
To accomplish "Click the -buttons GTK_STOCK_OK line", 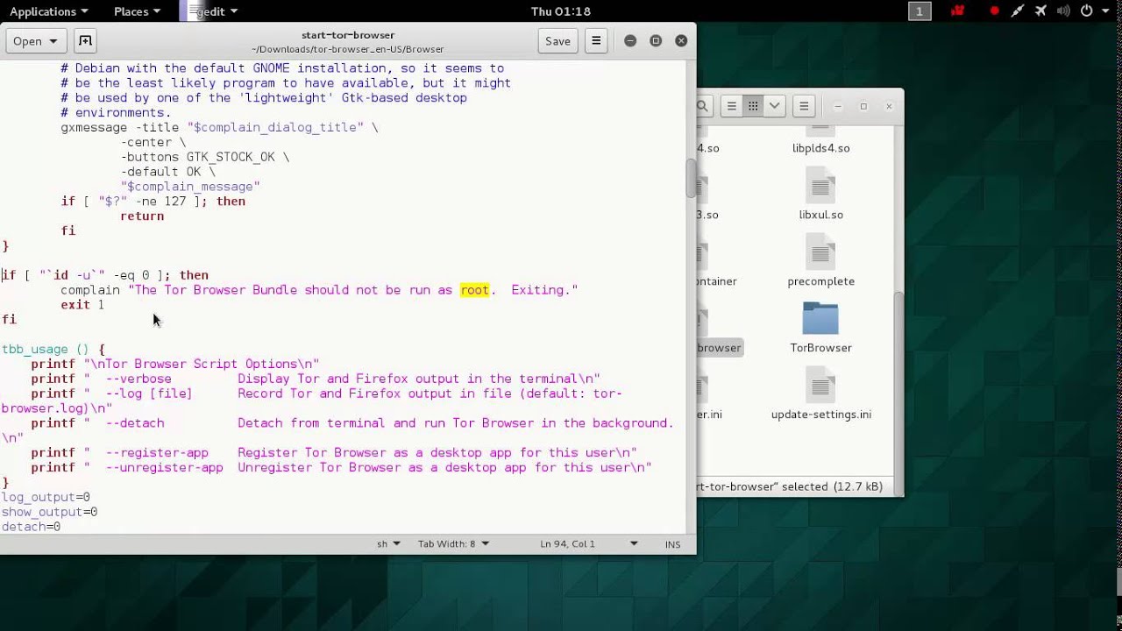I will (205, 158).
